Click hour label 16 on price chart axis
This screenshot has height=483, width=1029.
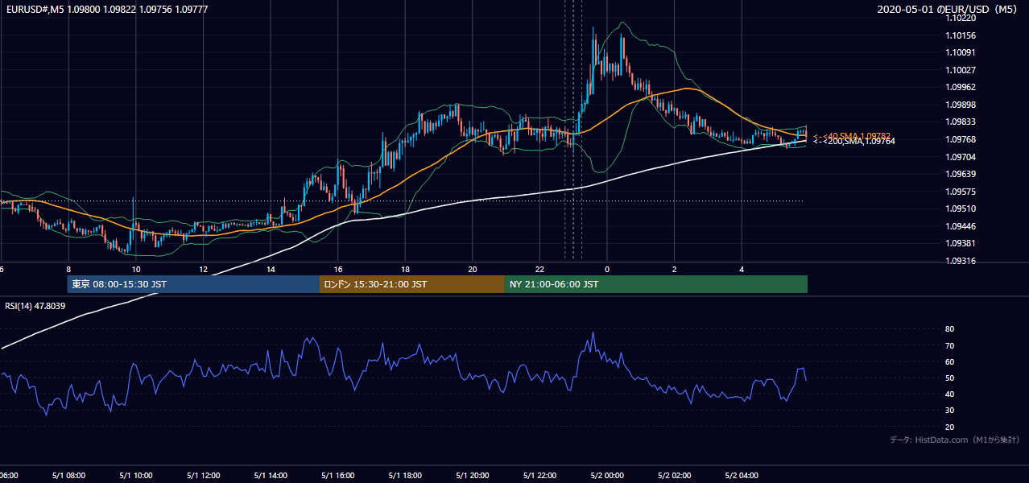(338, 270)
